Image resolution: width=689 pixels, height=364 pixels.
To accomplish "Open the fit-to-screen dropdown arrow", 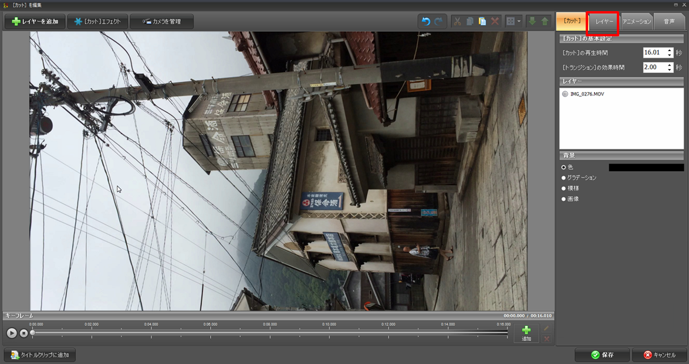I will [519, 22].
